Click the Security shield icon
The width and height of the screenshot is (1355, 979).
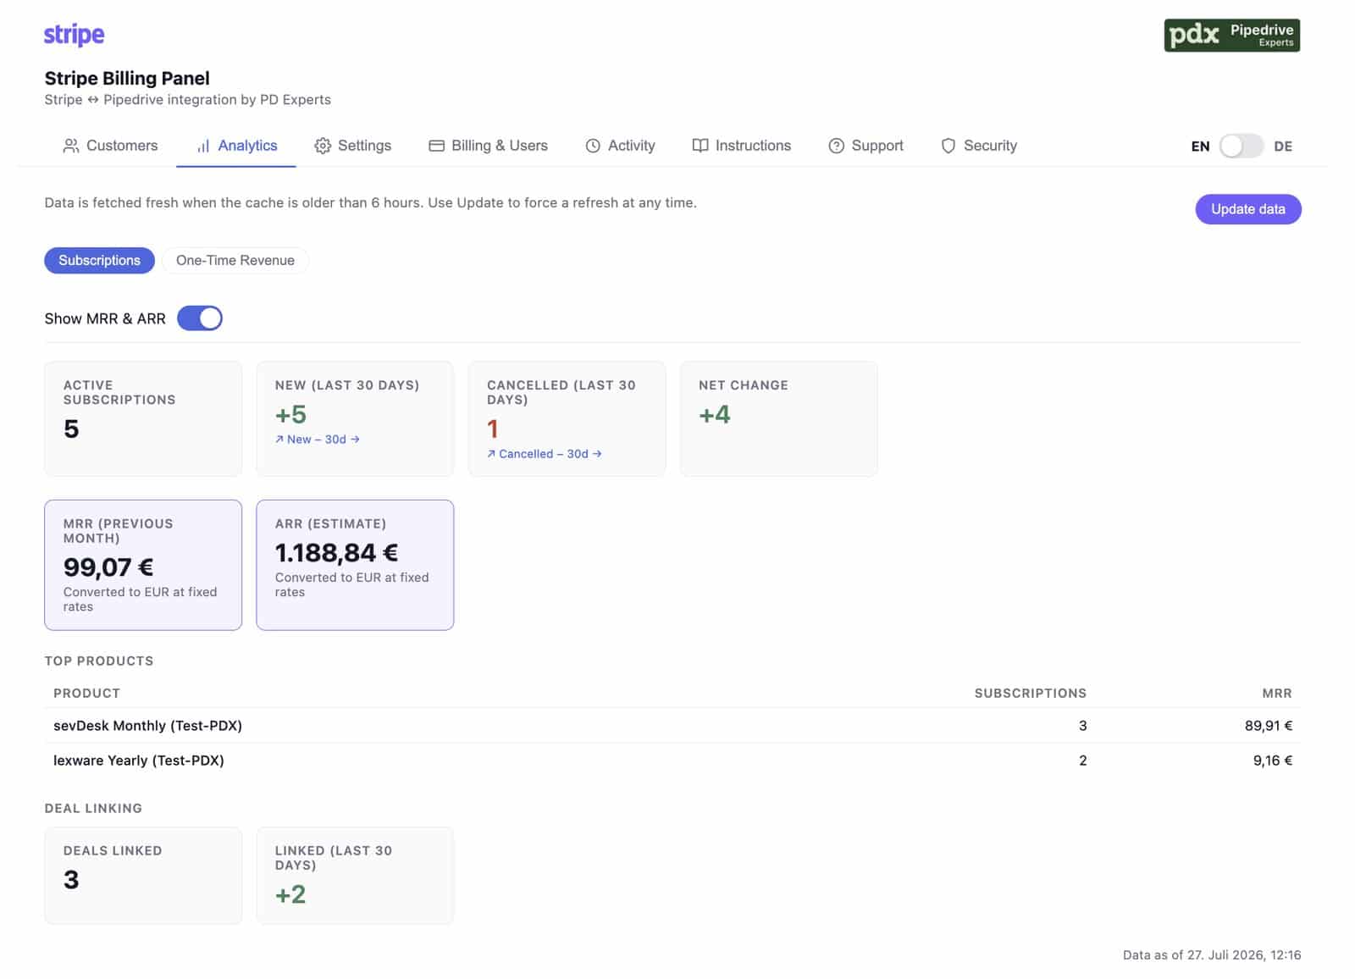coord(948,146)
